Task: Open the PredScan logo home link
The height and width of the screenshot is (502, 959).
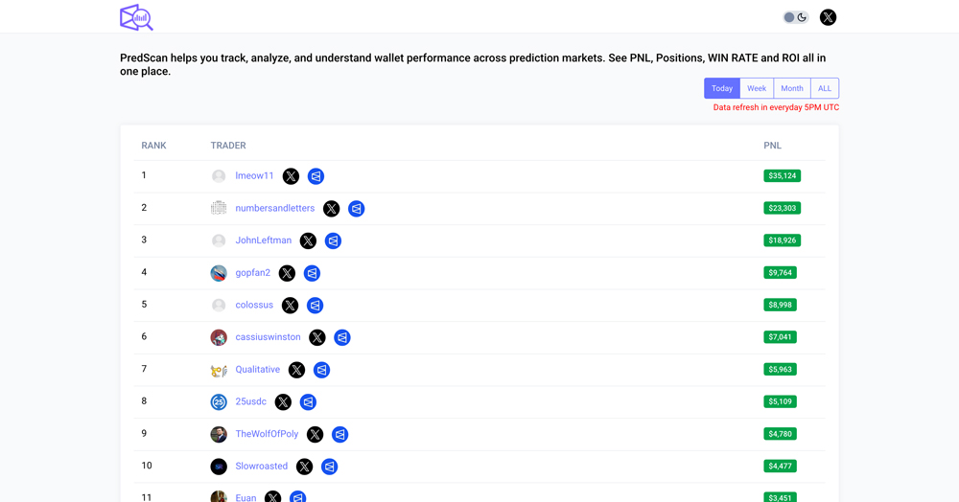Action: 136,17
